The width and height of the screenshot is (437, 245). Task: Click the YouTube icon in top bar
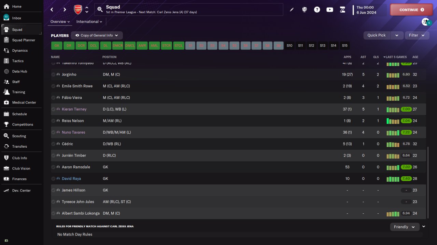330,10
